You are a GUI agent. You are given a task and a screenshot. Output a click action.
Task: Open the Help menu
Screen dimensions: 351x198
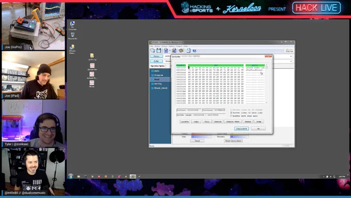point(186,46)
